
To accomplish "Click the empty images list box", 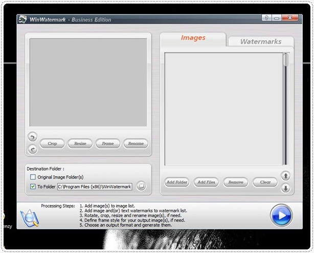I will click(x=223, y=109).
